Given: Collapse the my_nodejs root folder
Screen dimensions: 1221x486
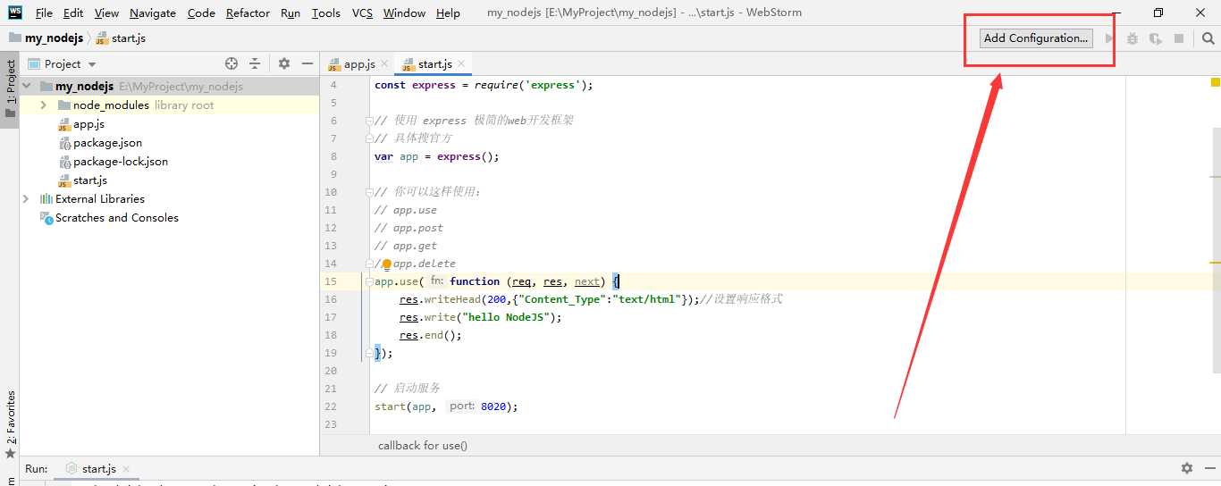Looking at the screenshot, I should point(27,86).
